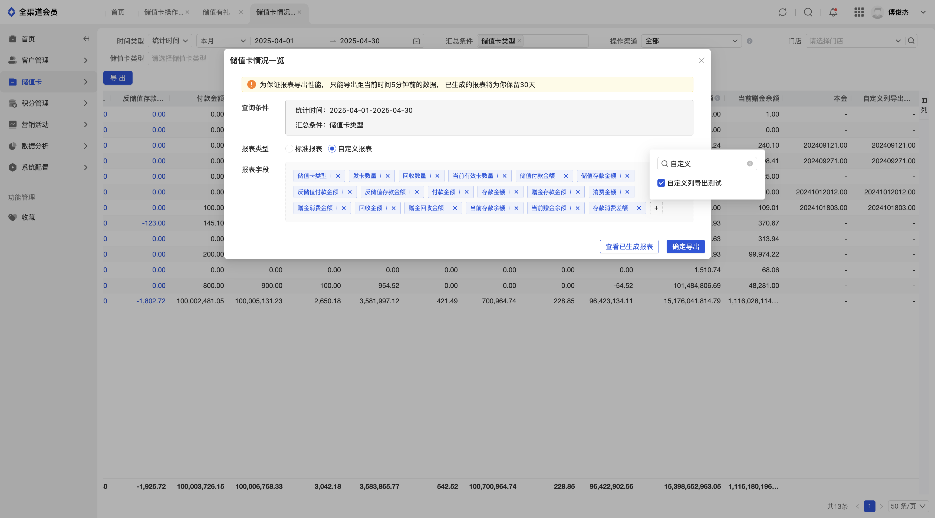Image resolution: width=935 pixels, height=518 pixels.
Task: Expand the 客户管理 sidebar menu
Action: (48, 60)
